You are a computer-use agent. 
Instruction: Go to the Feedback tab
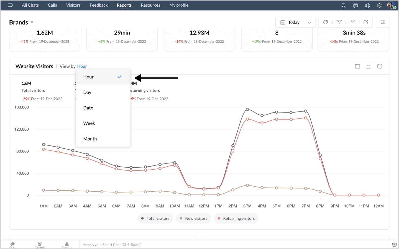click(x=99, y=5)
